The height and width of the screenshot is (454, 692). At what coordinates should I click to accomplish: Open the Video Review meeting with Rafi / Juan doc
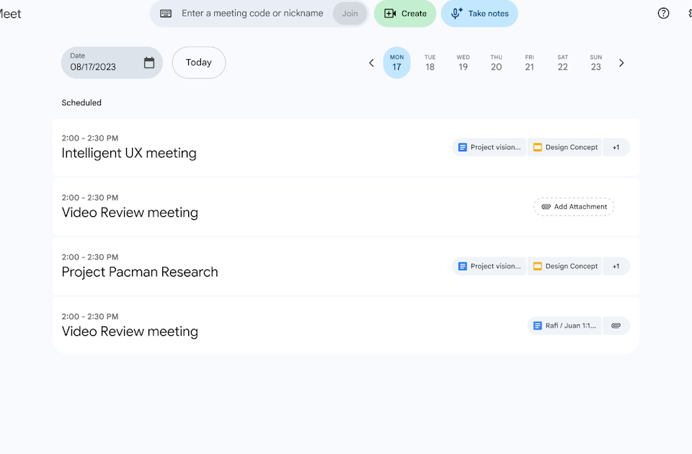click(345, 326)
